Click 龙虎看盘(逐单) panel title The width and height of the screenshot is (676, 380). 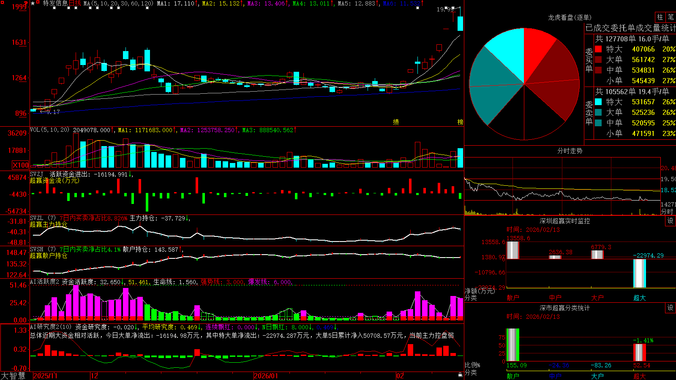tap(570, 17)
